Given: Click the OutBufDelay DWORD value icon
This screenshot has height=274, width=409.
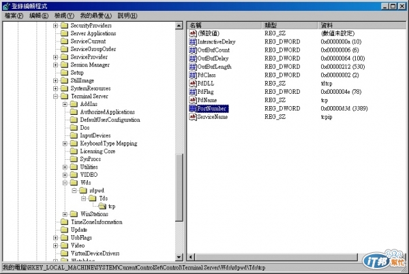Looking at the screenshot, I should click(193, 58).
